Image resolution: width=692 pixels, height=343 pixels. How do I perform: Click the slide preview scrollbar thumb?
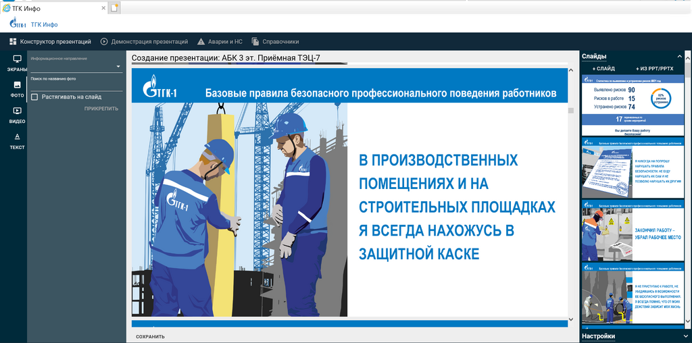(570, 111)
